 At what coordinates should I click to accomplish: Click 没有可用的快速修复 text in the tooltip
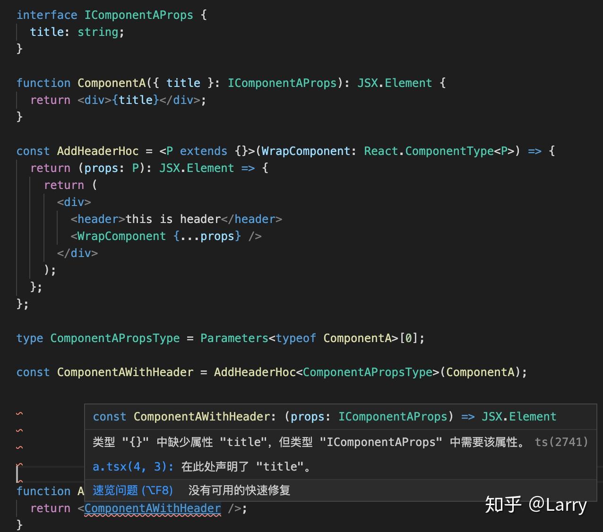pos(239,490)
